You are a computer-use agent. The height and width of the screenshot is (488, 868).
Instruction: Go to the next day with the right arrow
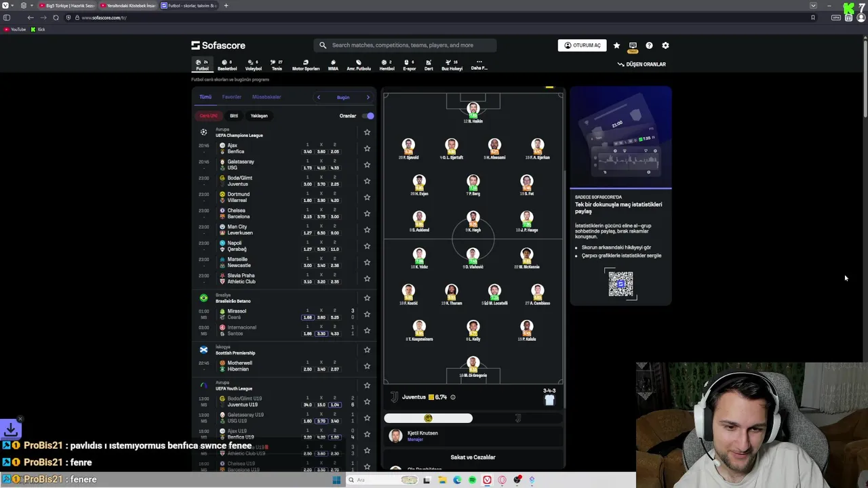click(368, 97)
